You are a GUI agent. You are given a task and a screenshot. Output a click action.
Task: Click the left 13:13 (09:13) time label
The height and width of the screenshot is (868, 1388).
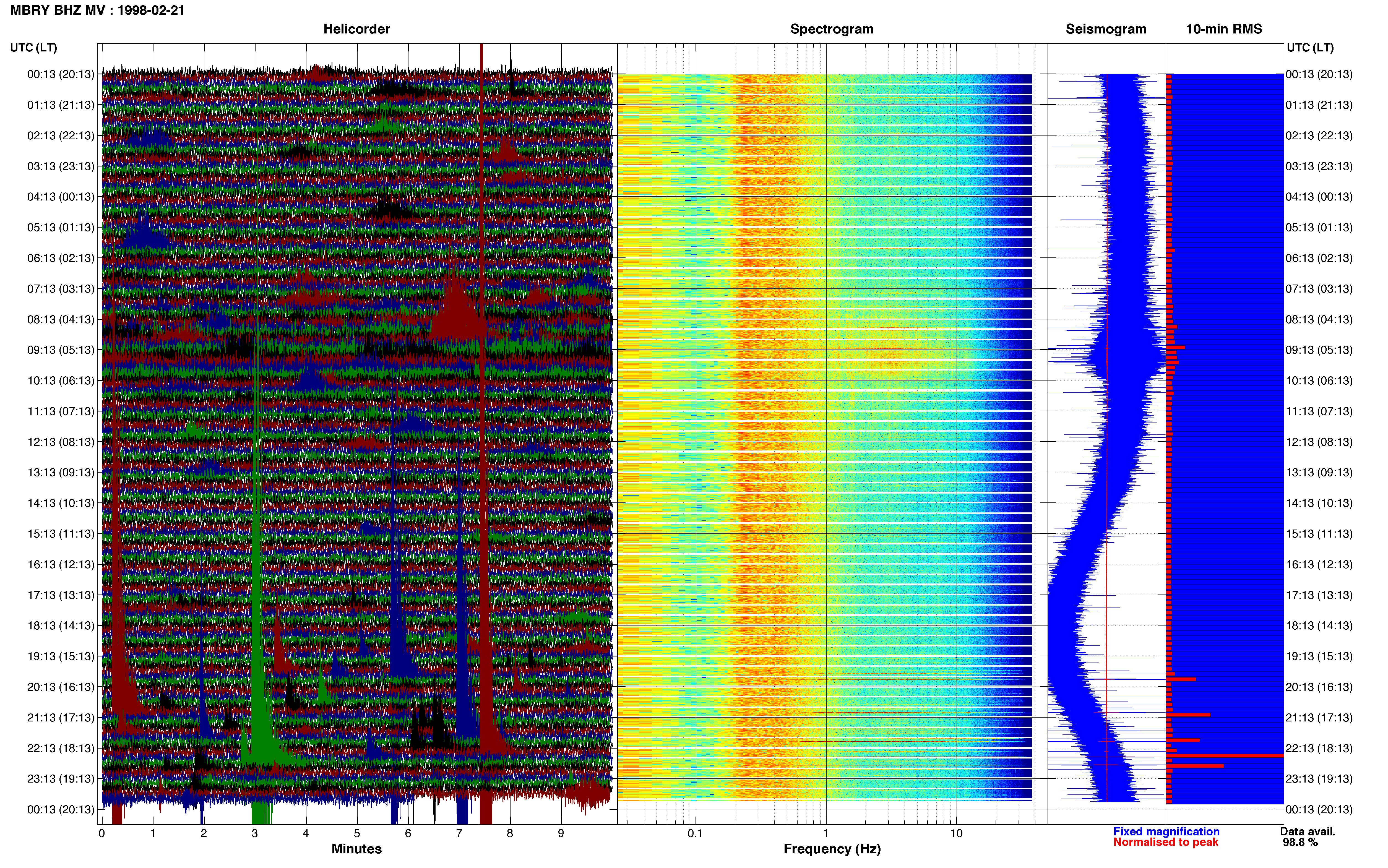61,473
